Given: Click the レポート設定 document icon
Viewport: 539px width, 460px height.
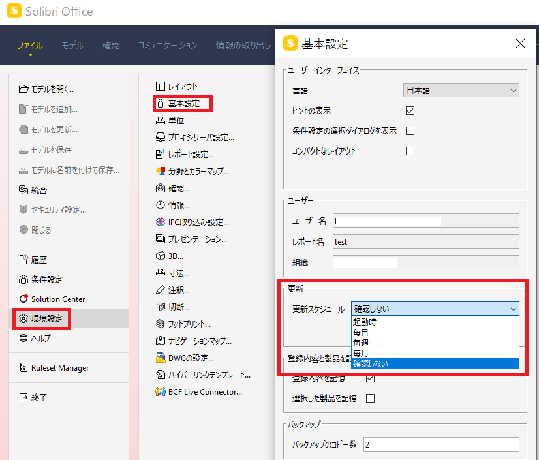Looking at the screenshot, I should click(x=160, y=154).
